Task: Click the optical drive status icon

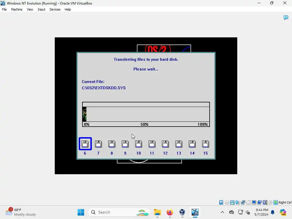Action: click(x=227, y=202)
